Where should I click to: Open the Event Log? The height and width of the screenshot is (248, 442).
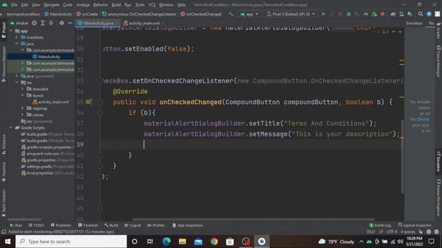380,225
